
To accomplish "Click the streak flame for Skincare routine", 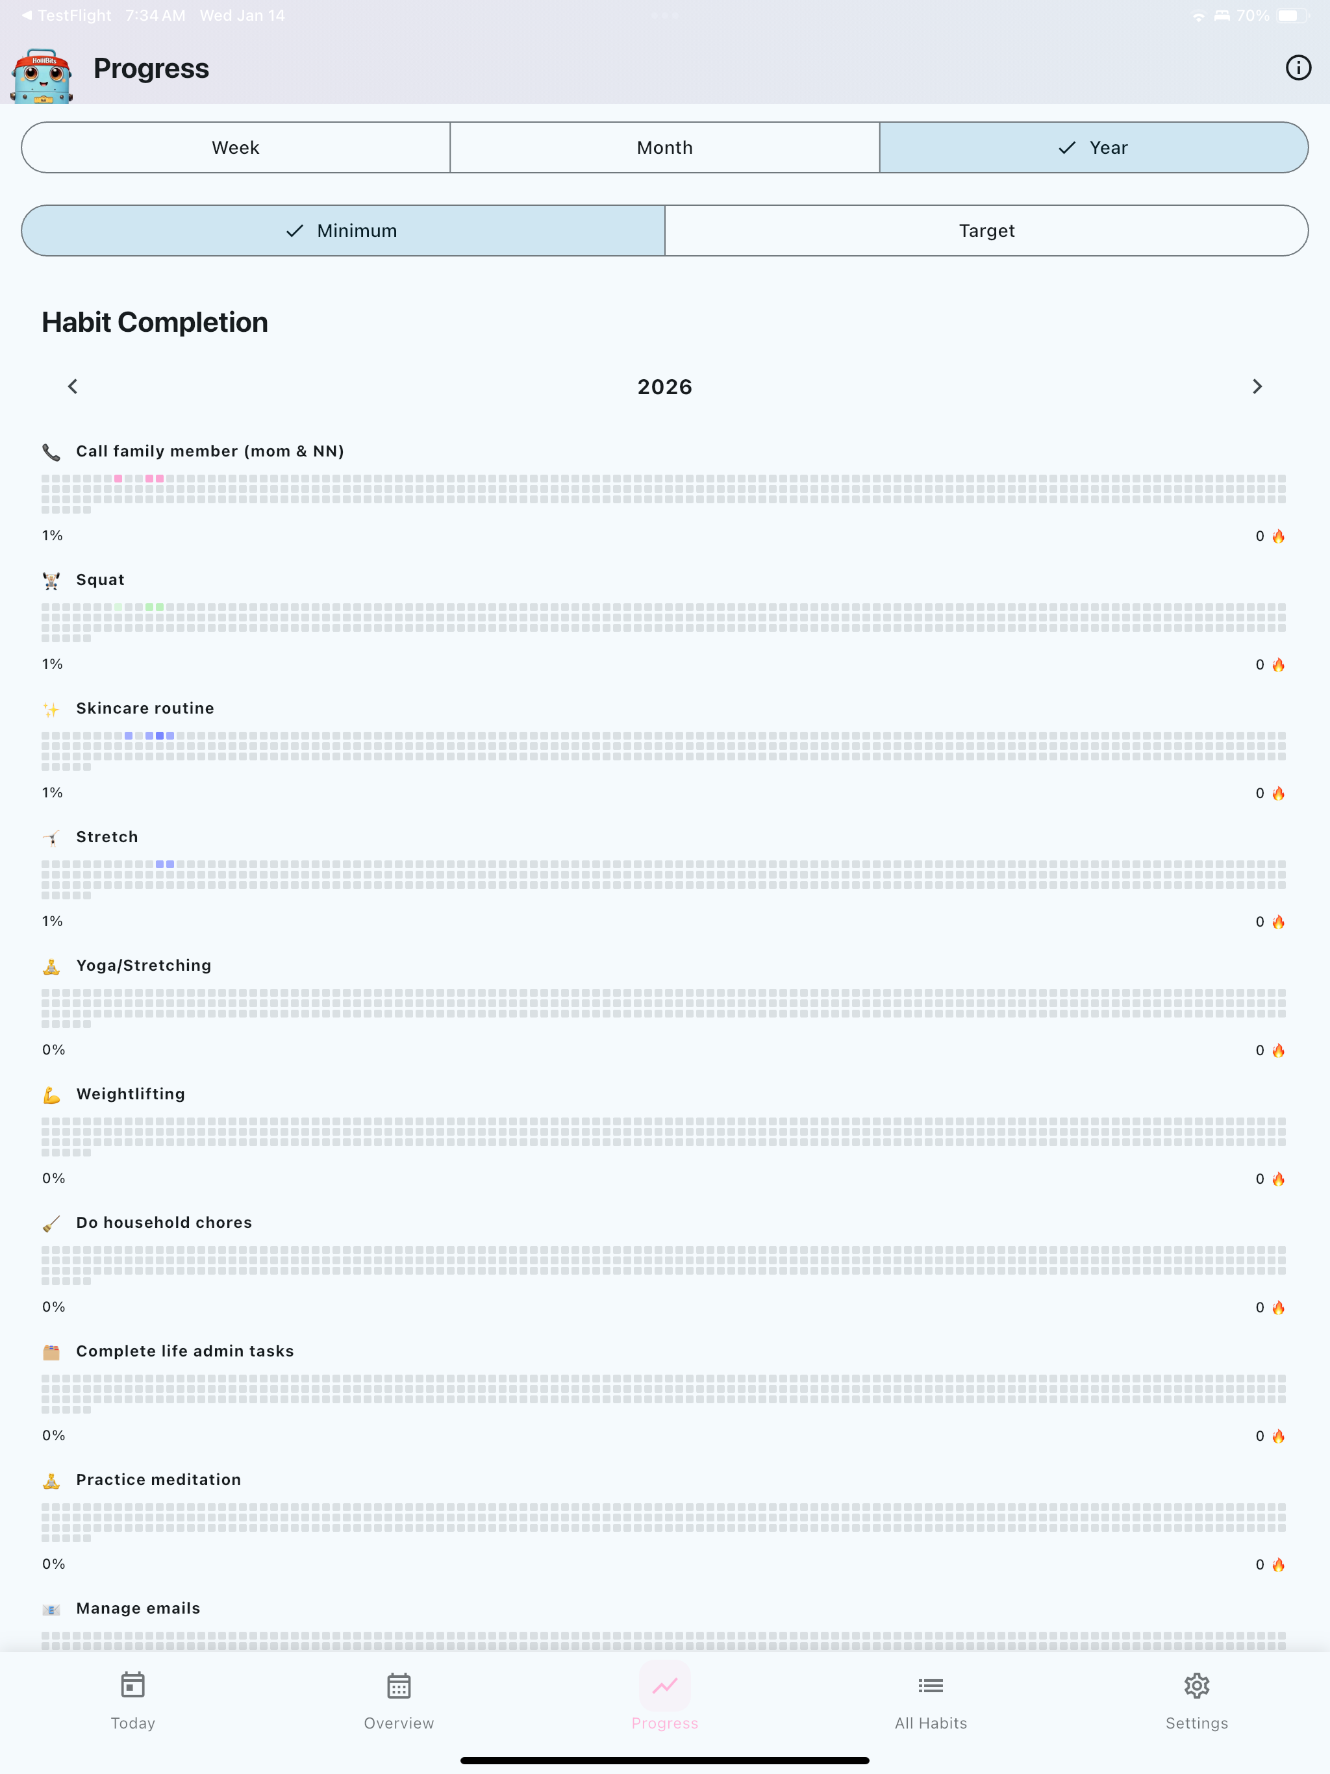I will point(1279,793).
